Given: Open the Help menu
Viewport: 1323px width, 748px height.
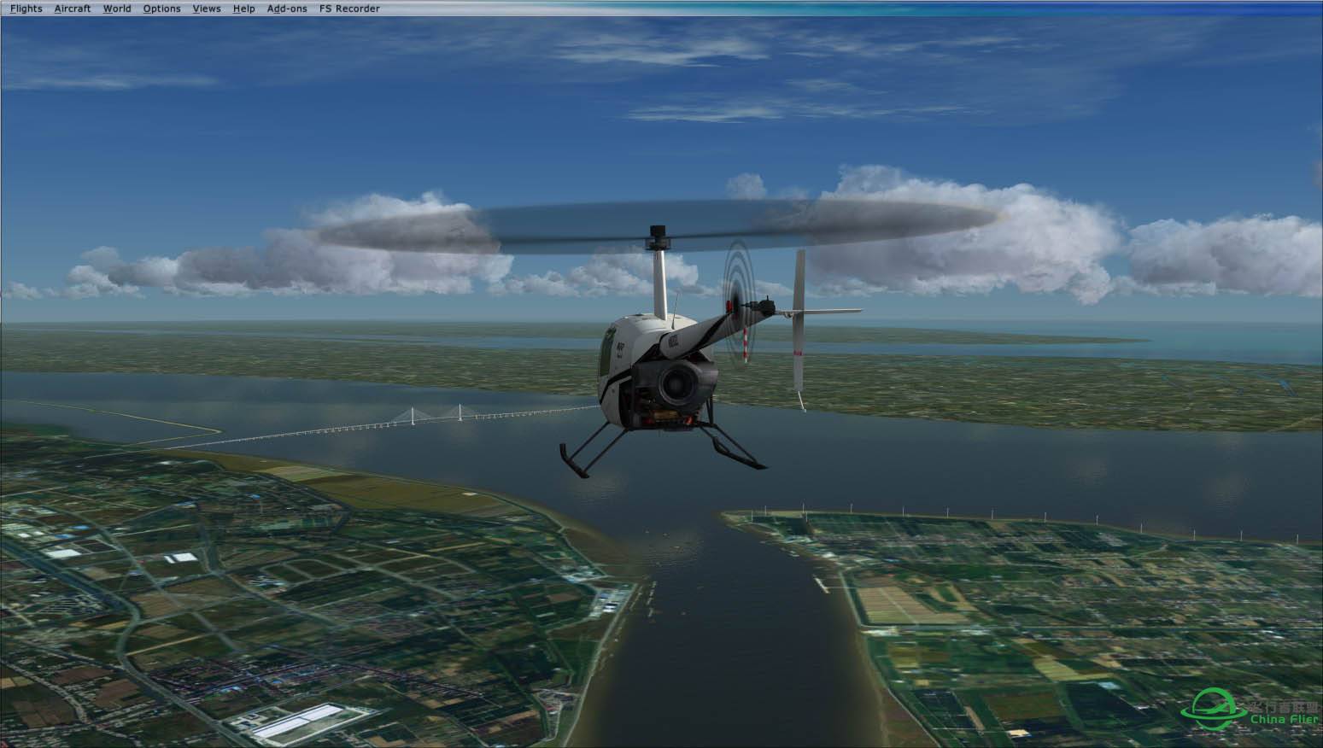Looking at the screenshot, I should pos(244,9).
